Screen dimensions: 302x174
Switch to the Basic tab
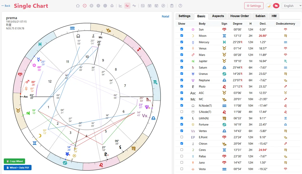coord(201,16)
